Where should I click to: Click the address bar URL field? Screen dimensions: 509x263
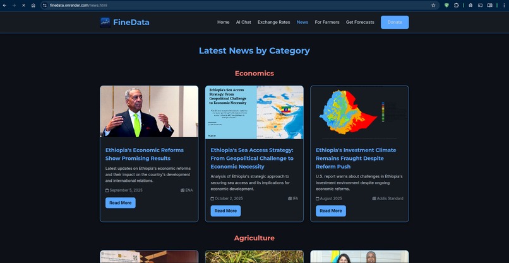(x=239, y=5)
